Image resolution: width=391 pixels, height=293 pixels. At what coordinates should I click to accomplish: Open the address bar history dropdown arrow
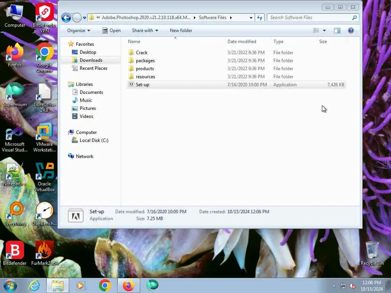pyautogui.click(x=251, y=18)
